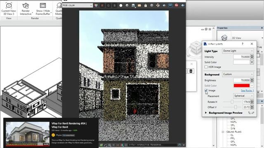
Task: Toggle the red R channel
Action: coord(102,5)
